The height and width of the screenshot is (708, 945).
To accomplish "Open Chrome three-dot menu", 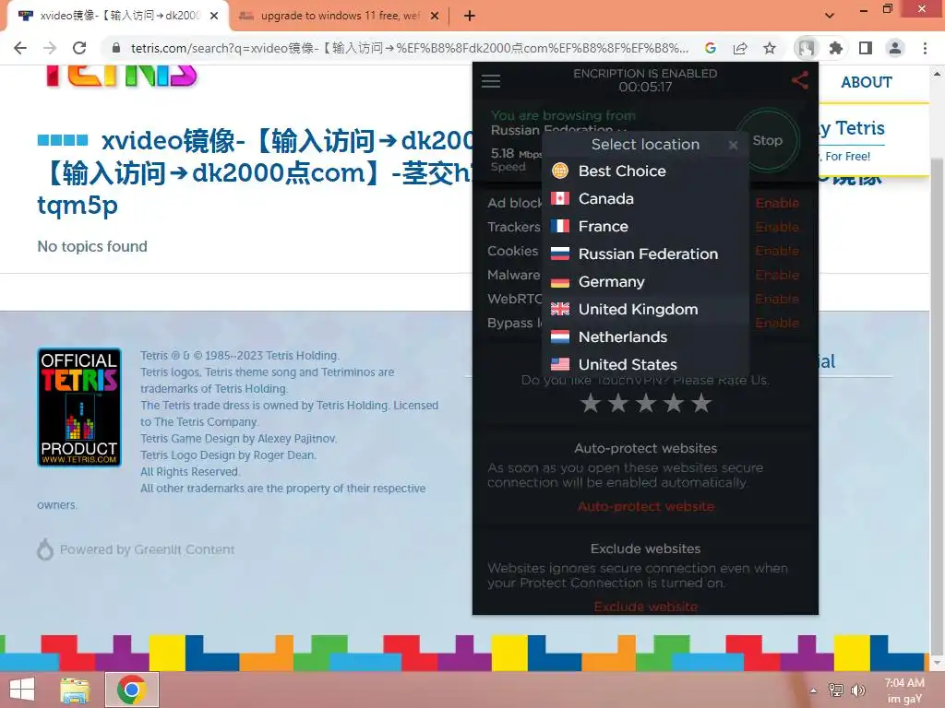I will pos(925,48).
